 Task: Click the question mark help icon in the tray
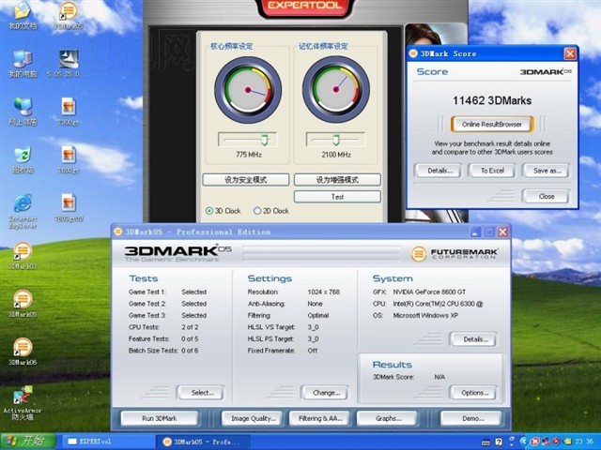coord(499,442)
